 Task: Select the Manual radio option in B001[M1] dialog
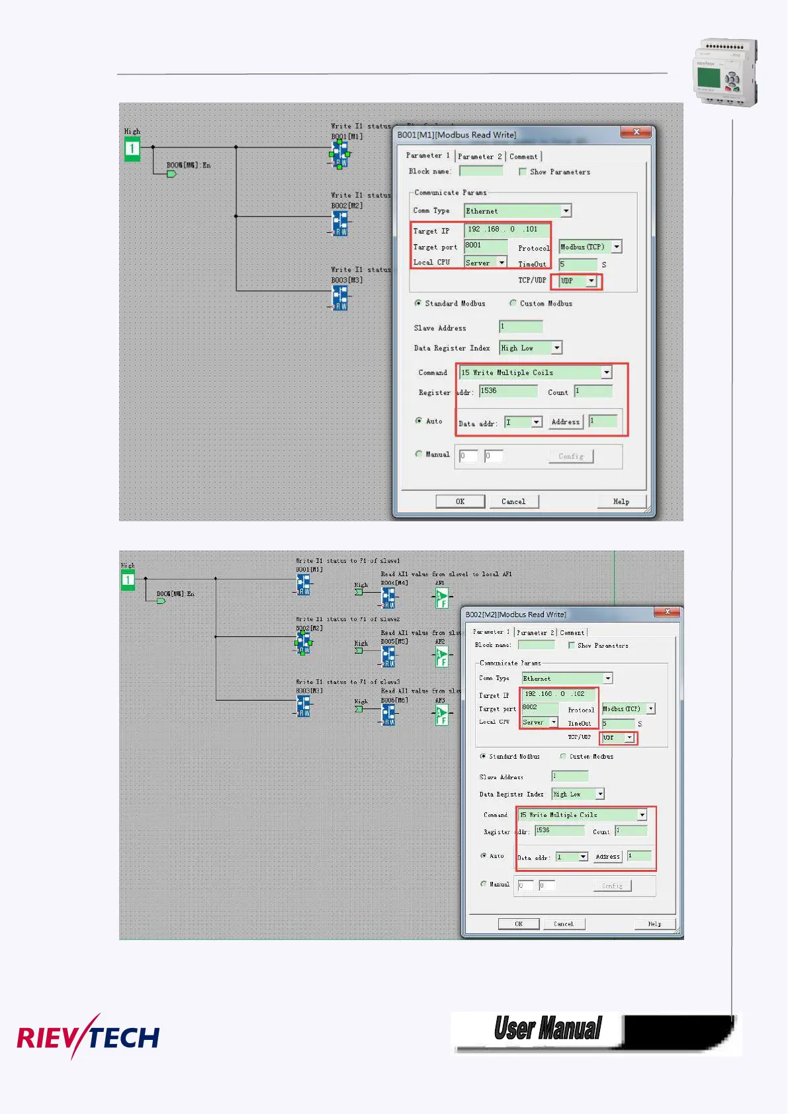[x=419, y=454]
